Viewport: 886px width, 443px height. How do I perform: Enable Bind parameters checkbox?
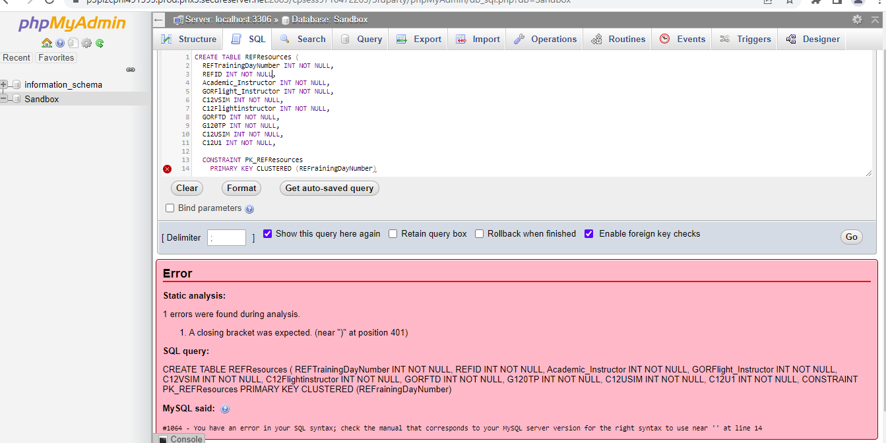tap(170, 208)
